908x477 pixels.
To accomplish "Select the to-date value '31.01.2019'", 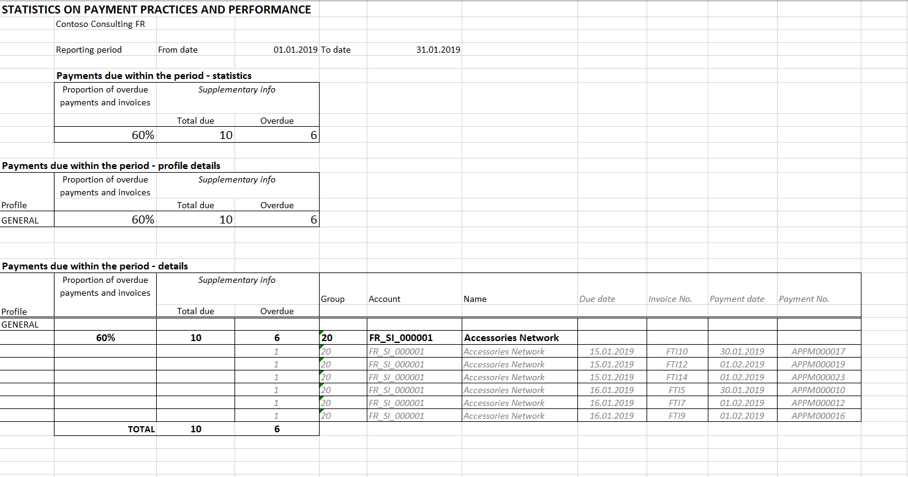I will [x=438, y=50].
